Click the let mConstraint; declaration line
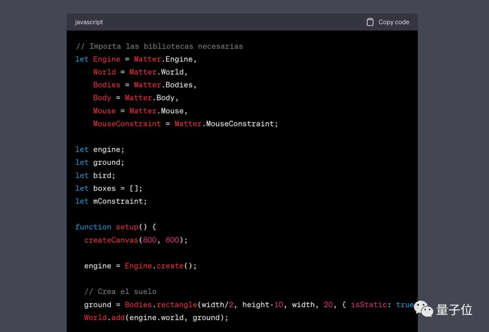The height and width of the screenshot is (332, 489). 111,201
